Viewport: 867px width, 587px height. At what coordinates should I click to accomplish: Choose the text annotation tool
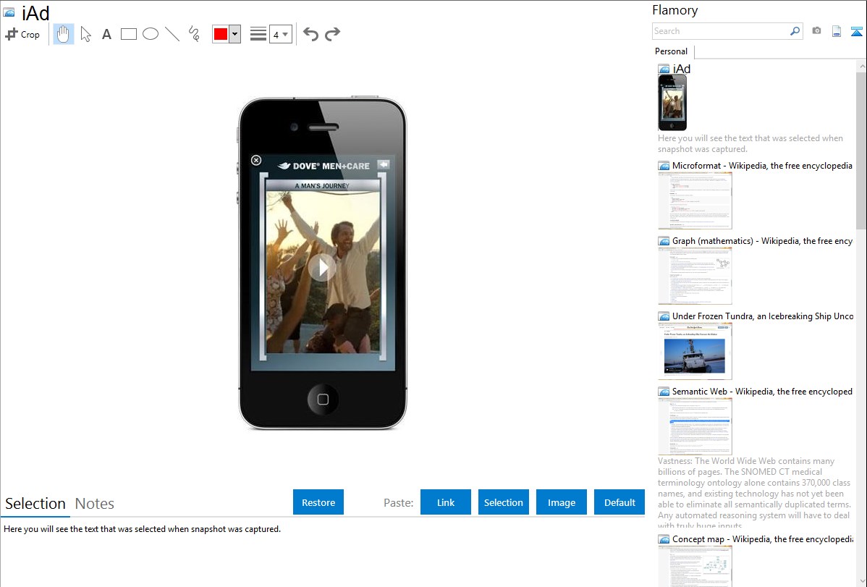click(106, 34)
